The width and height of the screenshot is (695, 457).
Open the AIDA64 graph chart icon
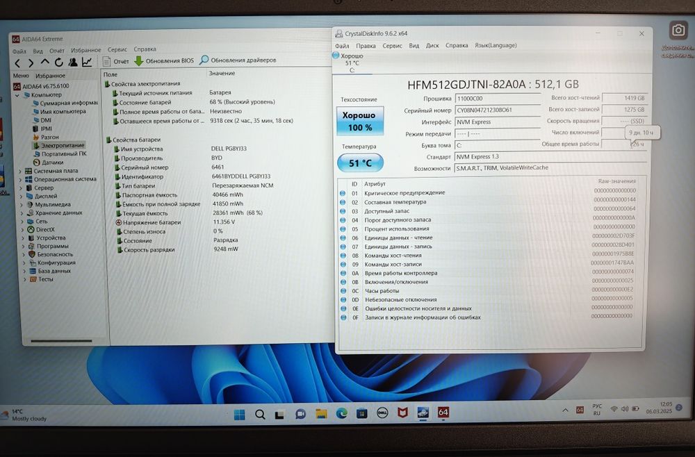[87, 62]
